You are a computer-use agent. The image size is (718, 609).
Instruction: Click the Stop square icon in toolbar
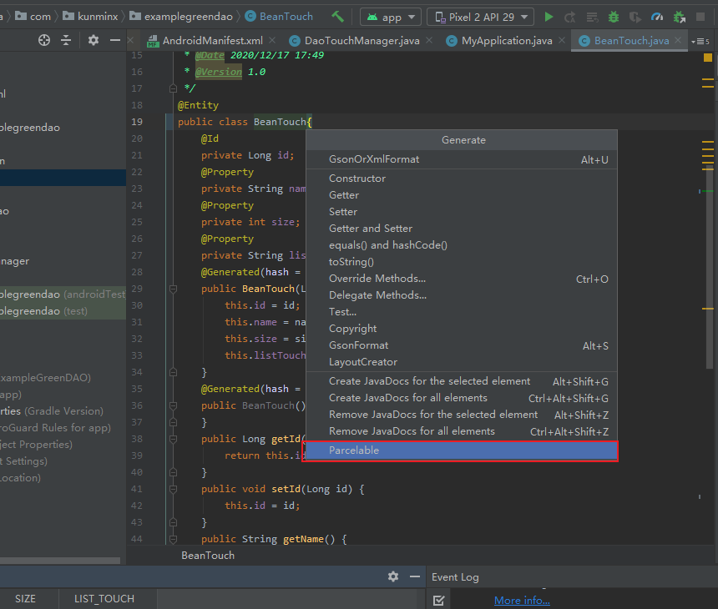click(x=700, y=18)
